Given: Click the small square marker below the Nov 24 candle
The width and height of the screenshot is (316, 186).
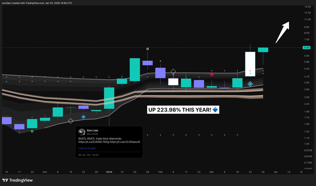Looking at the screenshot, I should (x=32, y=131).
